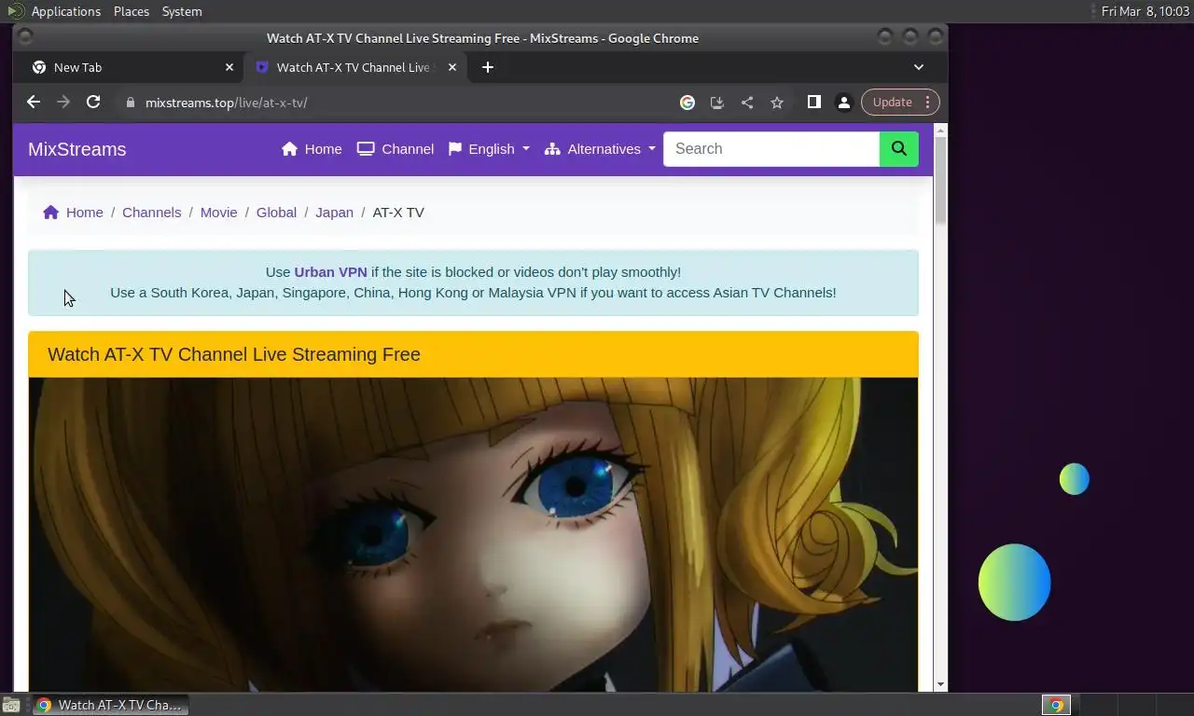Reload the MixStreams page
The width and height of the screenshot is (1194, 716).
pyautogui.click(x=93, y=103)
